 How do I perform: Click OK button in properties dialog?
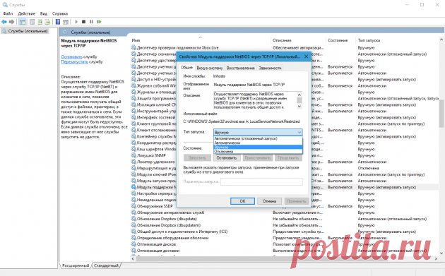click(x=243, y=201)
